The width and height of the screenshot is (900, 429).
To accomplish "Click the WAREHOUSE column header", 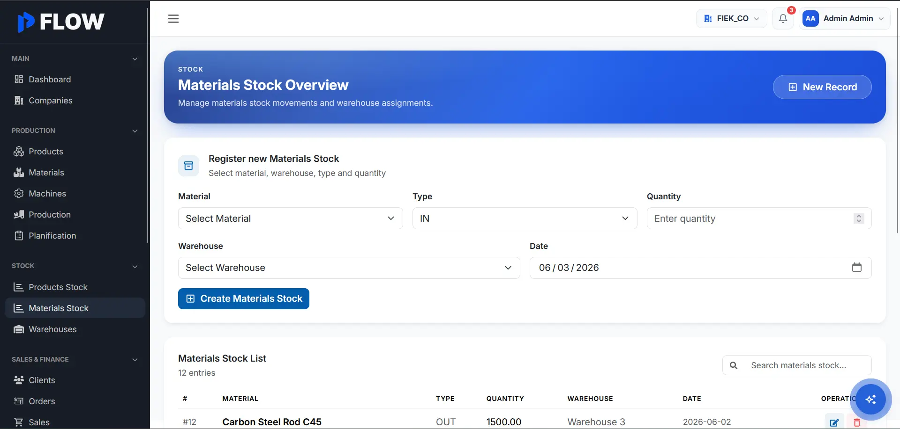I will (590, 399).
